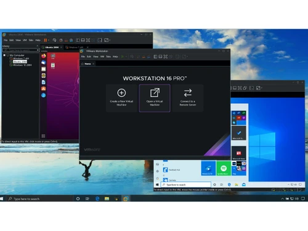Open stretch dropdown in Windows 10 VM toolbar
The height and width of the screenshot is (231, 308).
(x=262, y=88)
